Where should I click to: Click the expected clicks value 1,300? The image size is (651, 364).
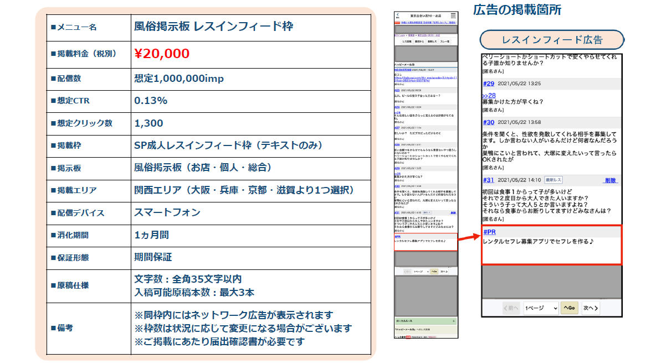[x=148, y=123]
